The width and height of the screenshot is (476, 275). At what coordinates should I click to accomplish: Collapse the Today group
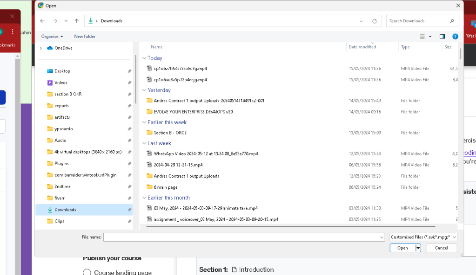144,58
